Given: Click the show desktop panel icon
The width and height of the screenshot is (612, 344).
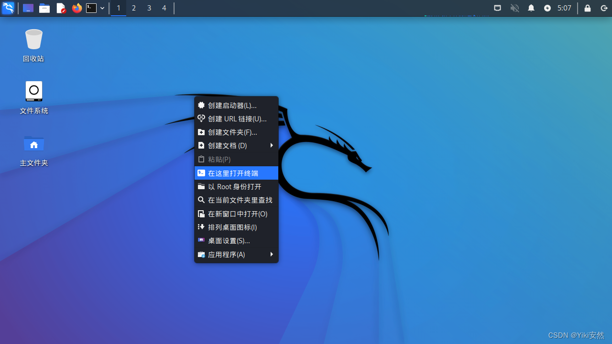Looking at the screenshot, I should point(28,8).
